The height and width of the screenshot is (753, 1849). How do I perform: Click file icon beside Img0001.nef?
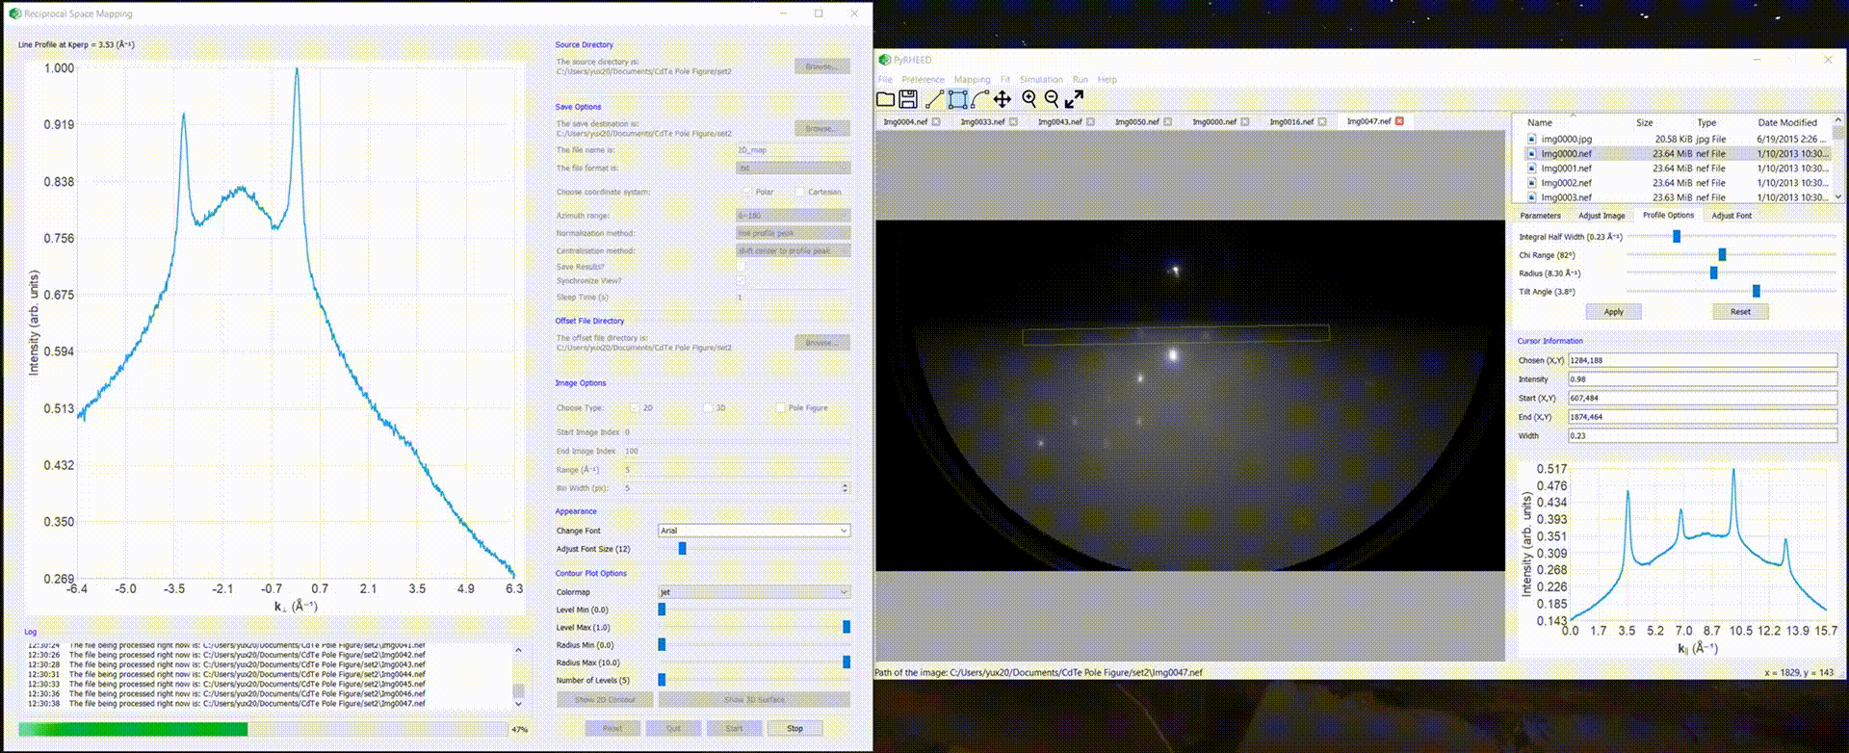pos(1531,168)
